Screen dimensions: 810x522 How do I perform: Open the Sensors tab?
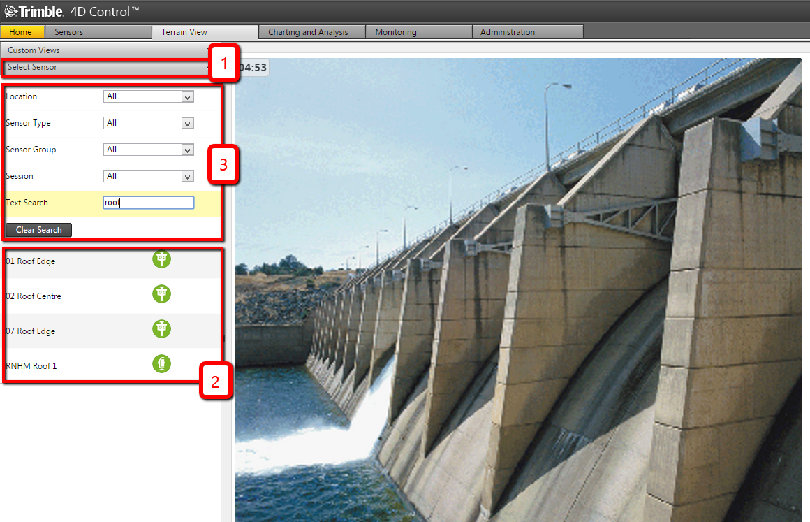98,32
